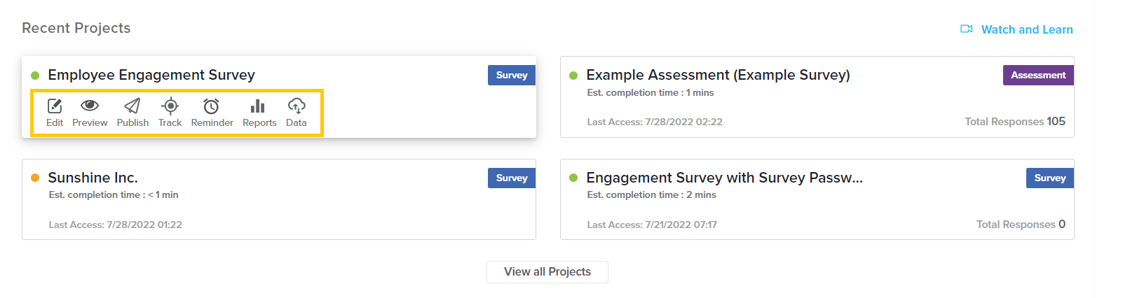This screenshot has height=298, width=1137.
Task: Click the orange status dot for Sunshine Inc.
Action: (35, 178)
